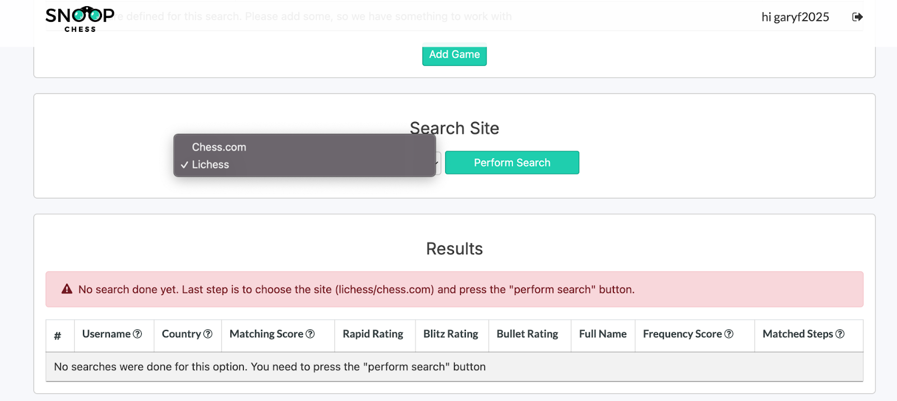
Task: Click the Add Game button
Action: coord(454,54)
